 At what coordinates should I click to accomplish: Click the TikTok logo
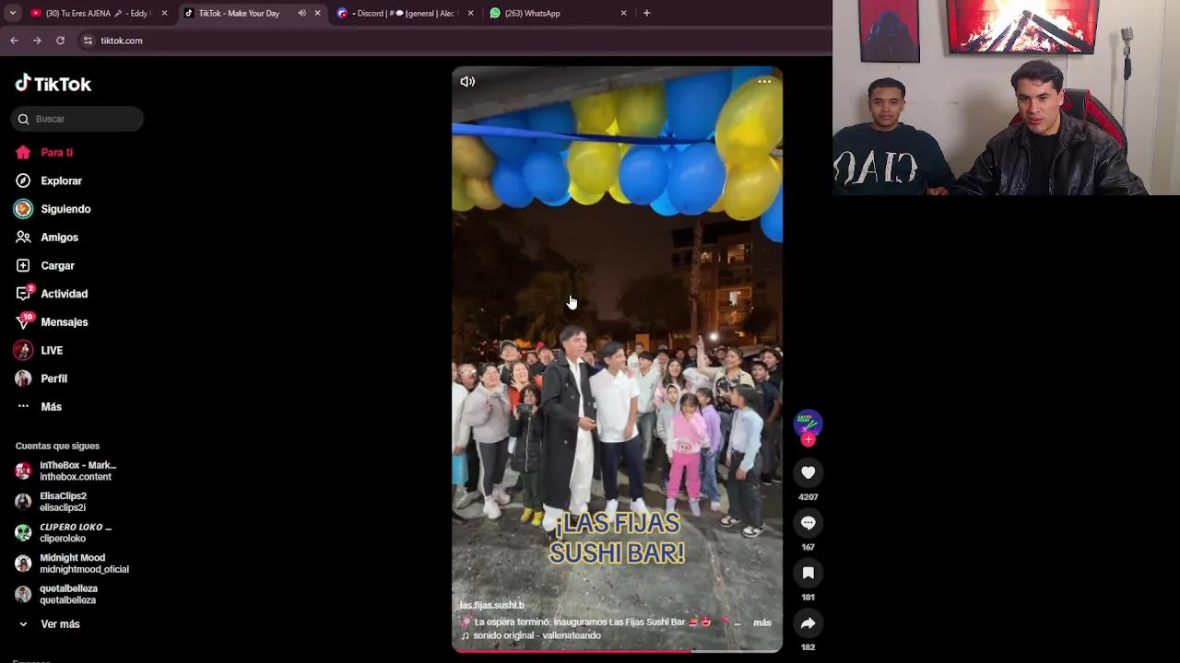(x=53, y=84)
